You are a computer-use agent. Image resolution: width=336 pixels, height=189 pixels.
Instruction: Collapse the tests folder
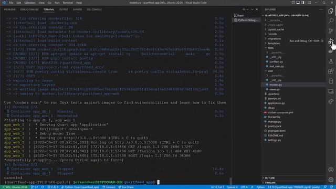pyautogui.click(x=270, y=48)
